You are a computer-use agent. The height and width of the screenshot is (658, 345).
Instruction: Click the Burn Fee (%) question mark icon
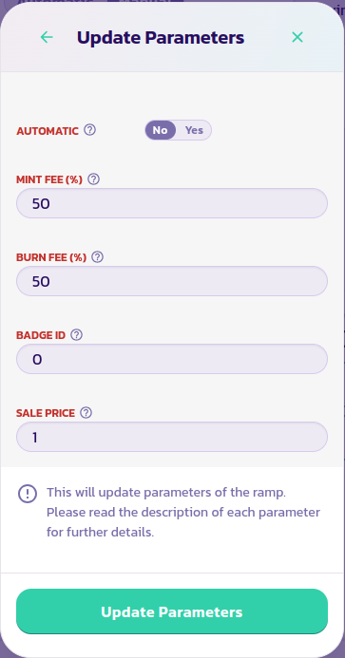click(x=98, y=256)
